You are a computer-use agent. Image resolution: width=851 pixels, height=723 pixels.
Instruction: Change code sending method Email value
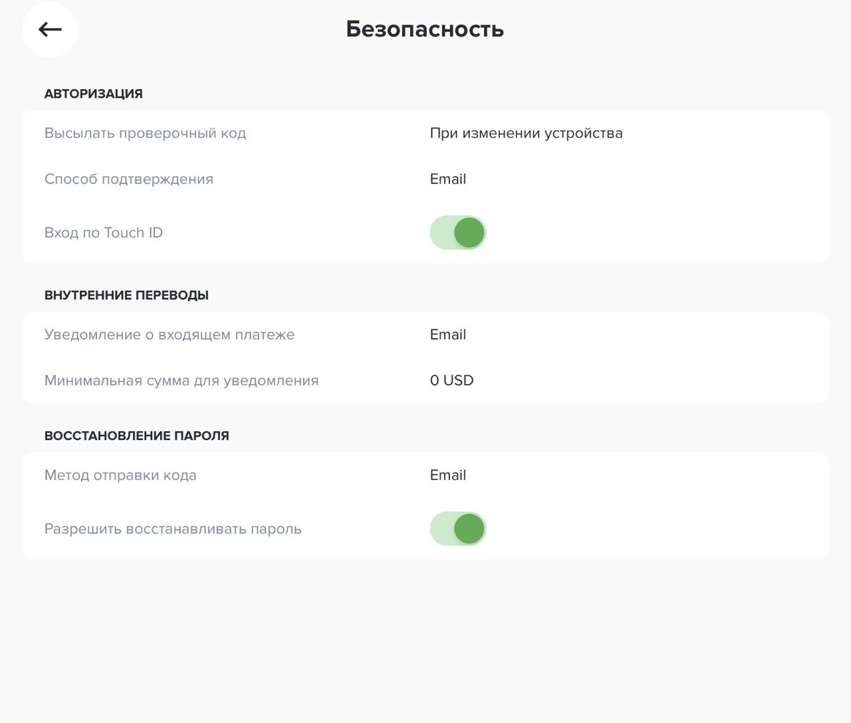[447, 475]
